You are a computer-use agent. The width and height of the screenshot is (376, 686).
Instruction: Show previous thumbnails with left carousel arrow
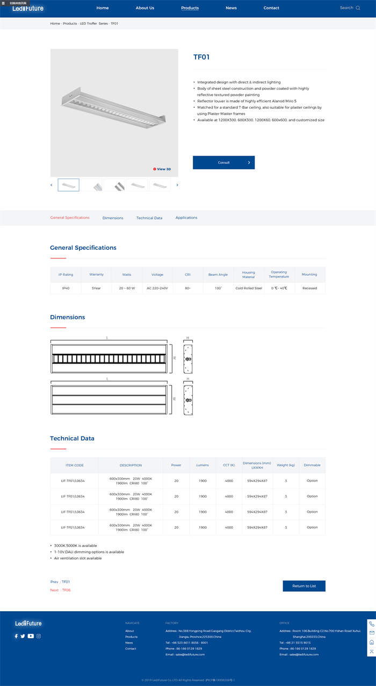tap(52, 185)
